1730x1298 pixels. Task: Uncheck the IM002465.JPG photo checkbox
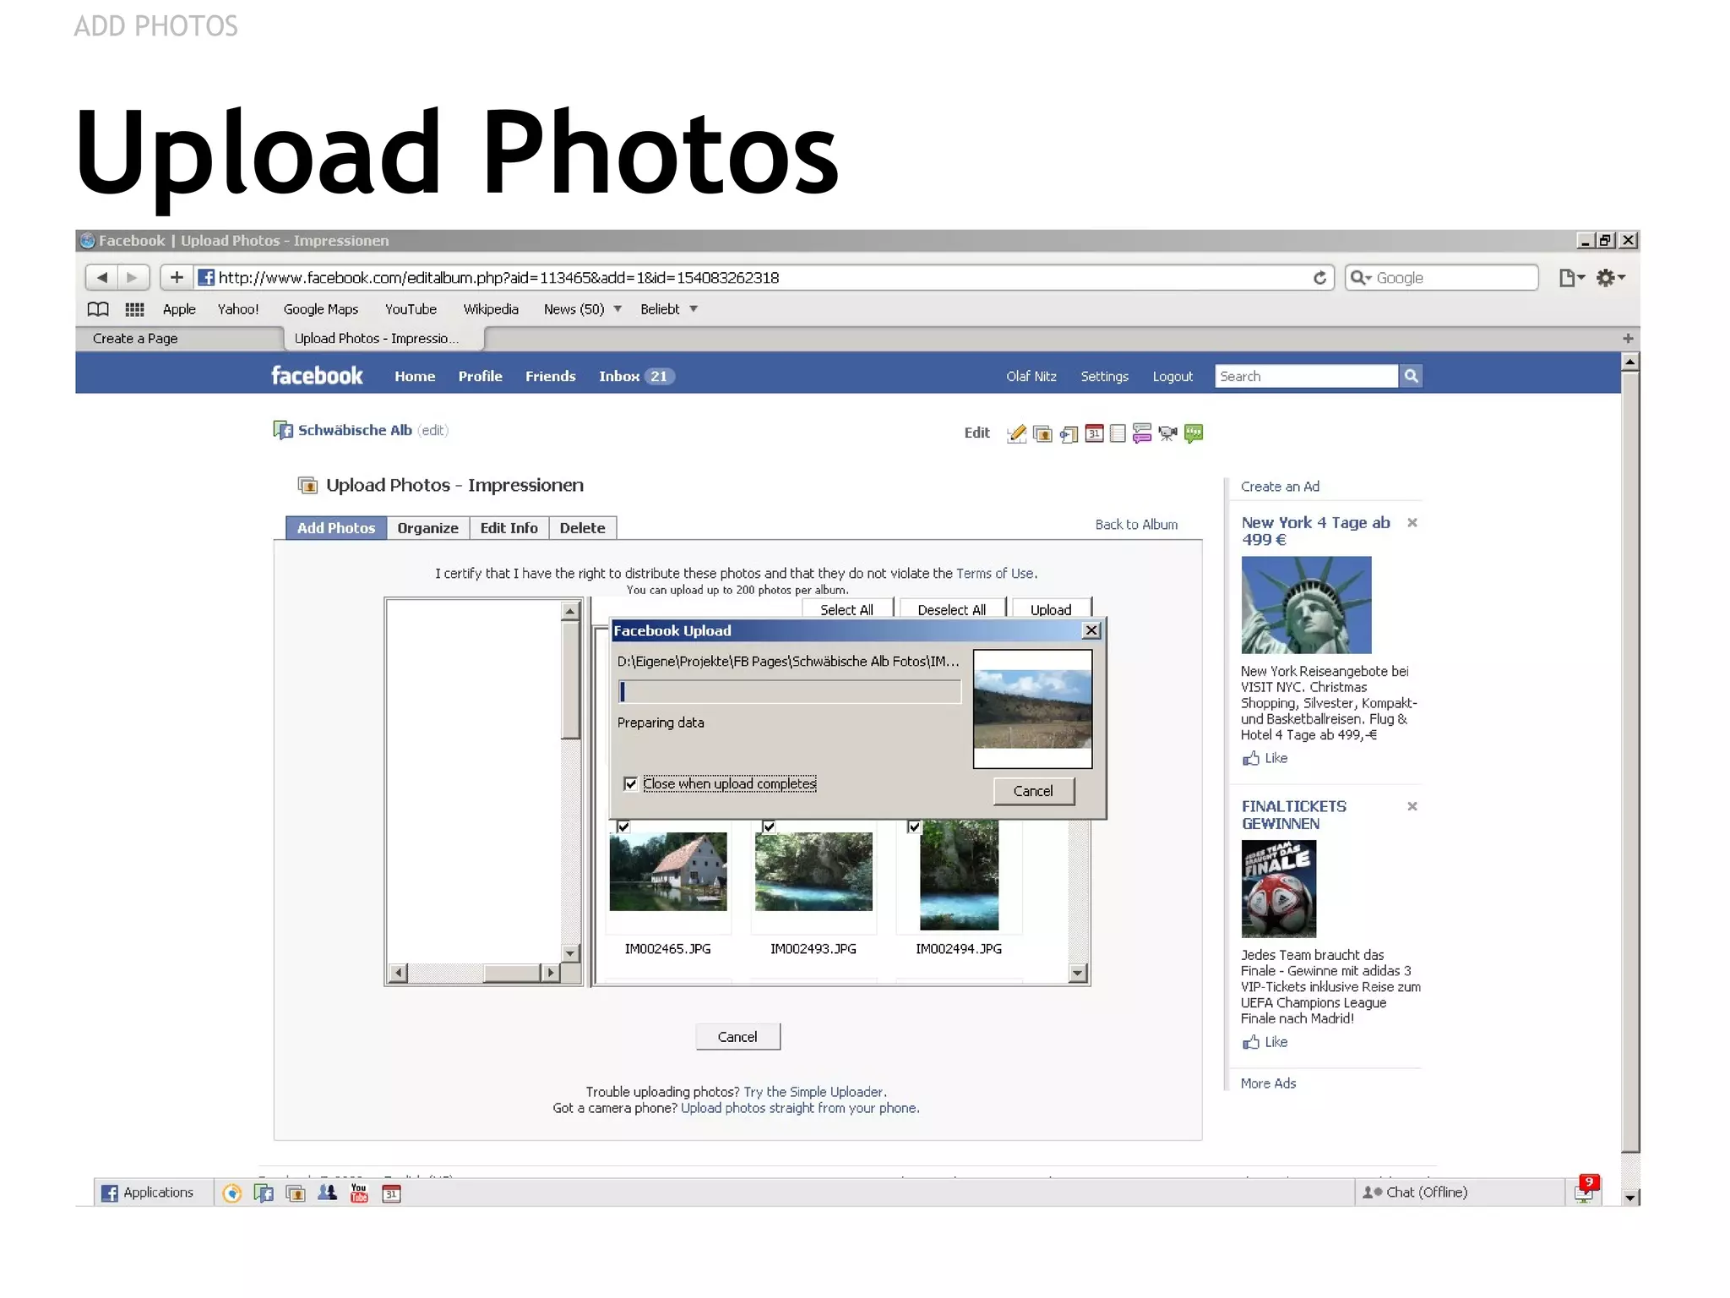point(623,826)
